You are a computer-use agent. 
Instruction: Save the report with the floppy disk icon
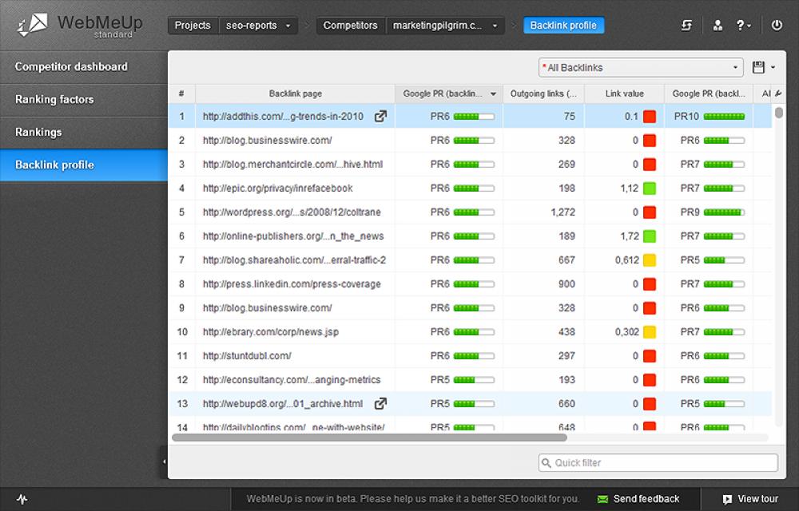758,67
